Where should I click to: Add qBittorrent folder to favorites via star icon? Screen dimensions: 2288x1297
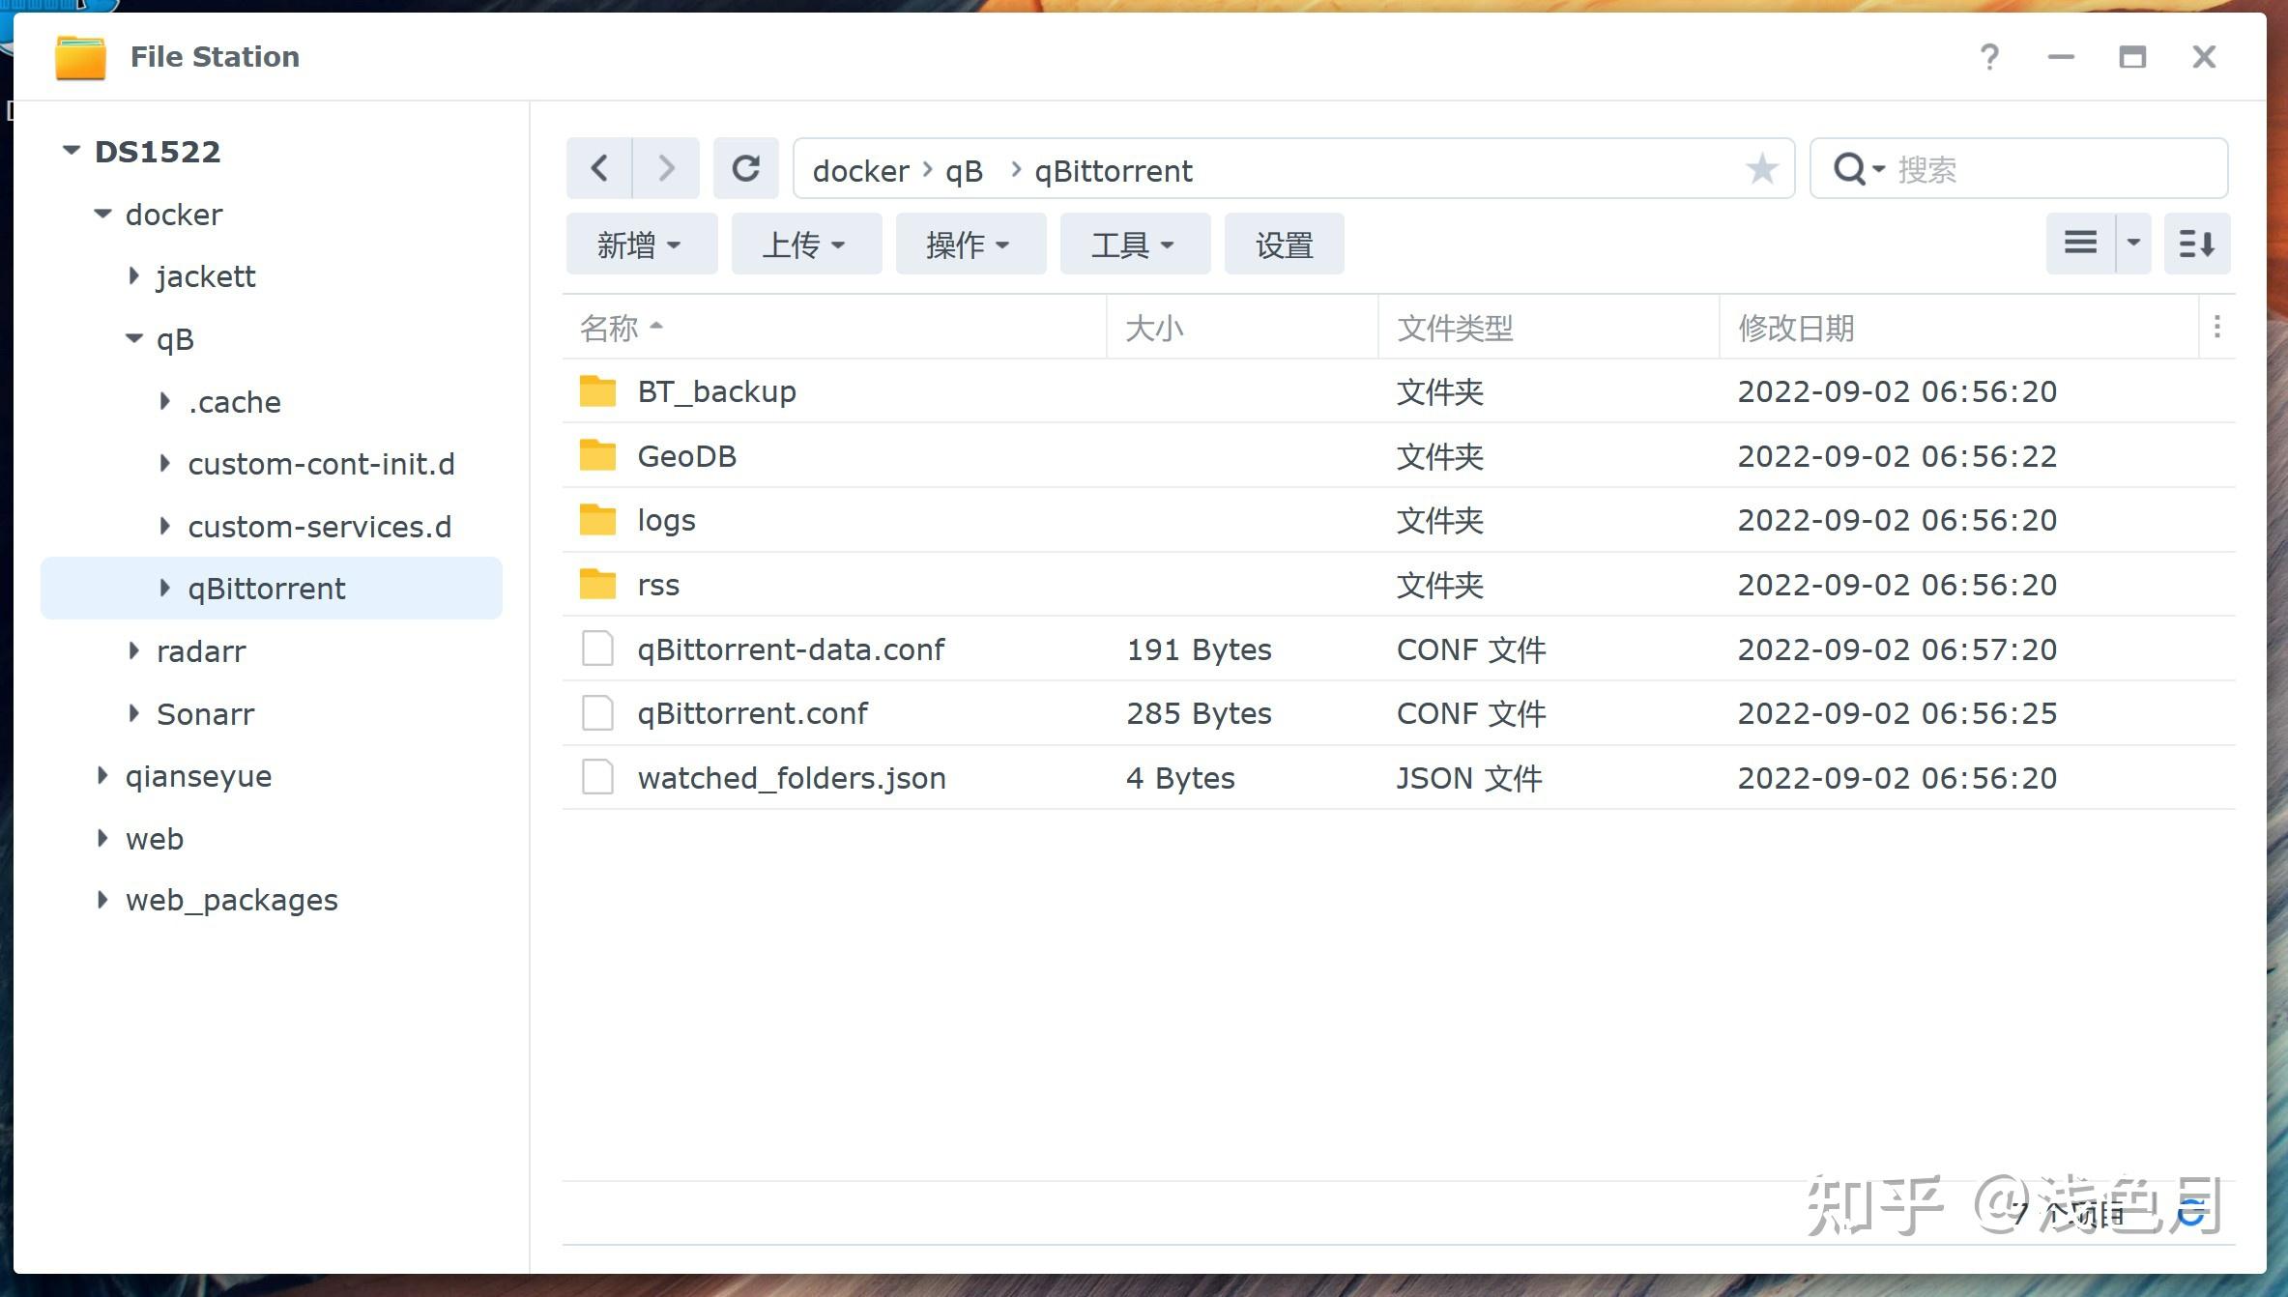(x=1762, y=168)
